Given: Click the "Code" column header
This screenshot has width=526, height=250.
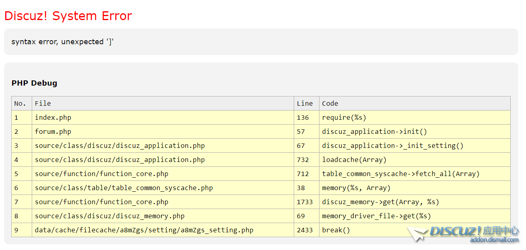Looking at the screenshot, I should click(415, 103).
